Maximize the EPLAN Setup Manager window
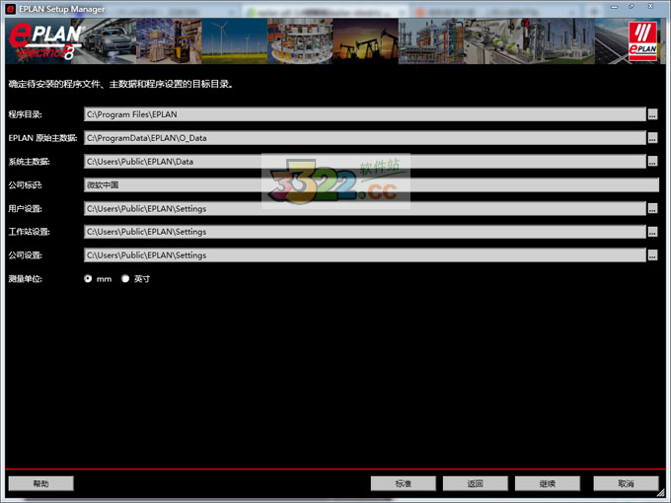Viewport: 671px width, 503px height. (632, 7)
